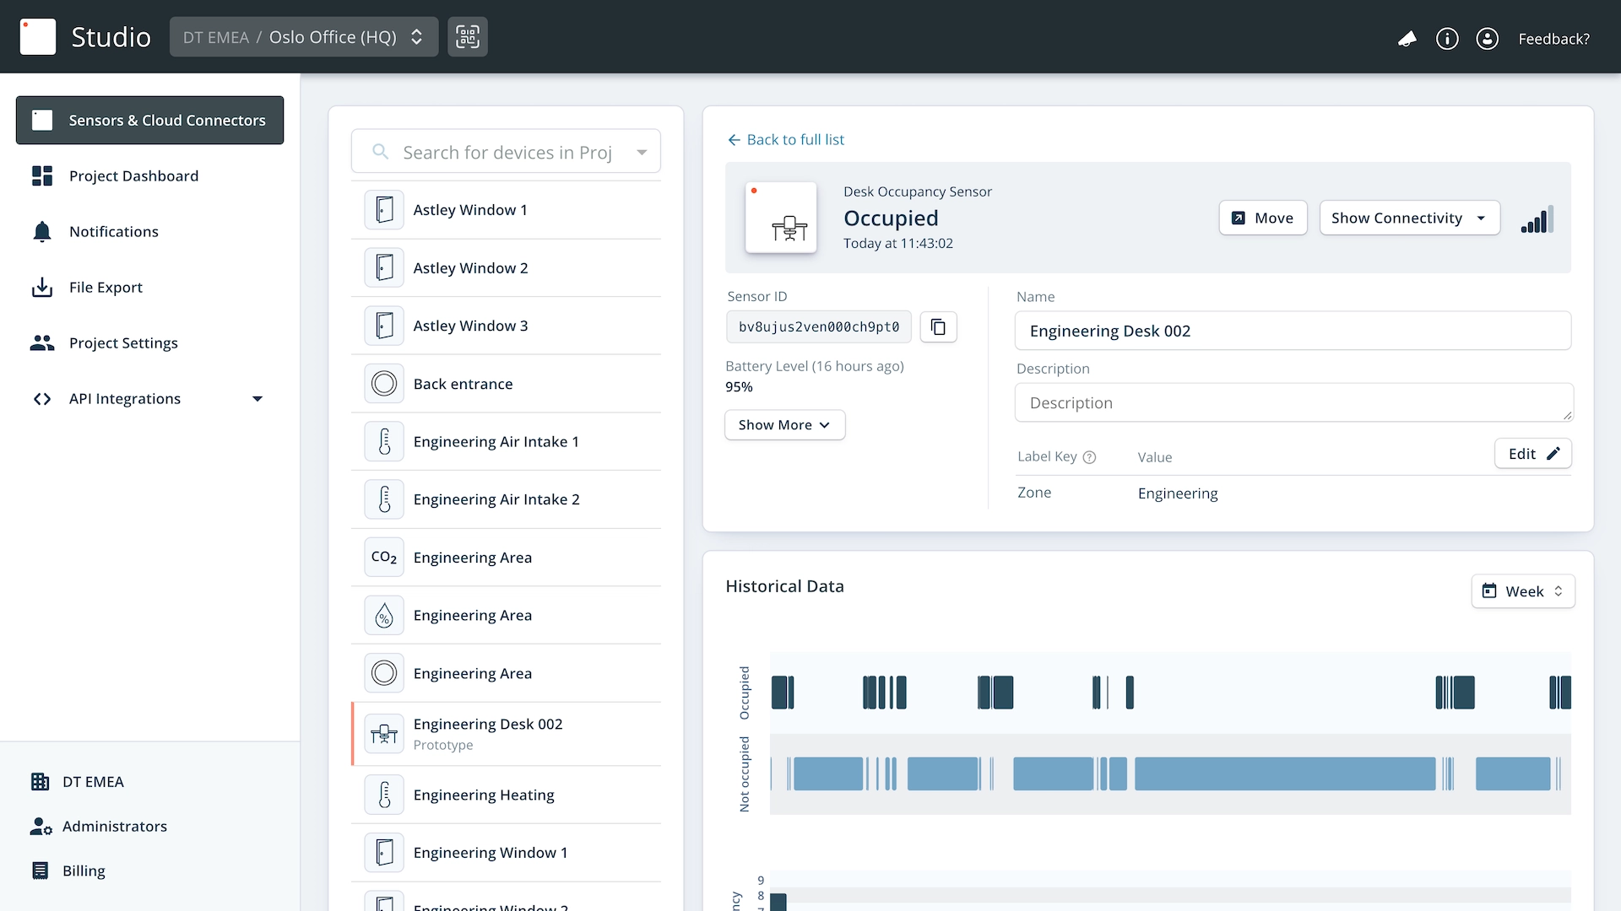
Task: Click the Studio logo square
Action: (38, 37)
